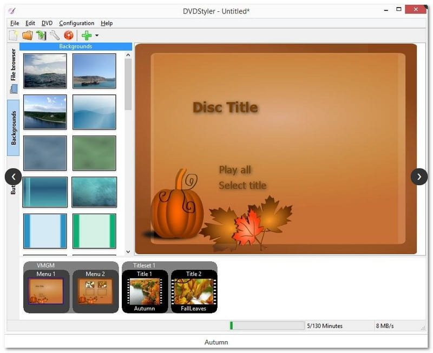Viewport: 433px width, 353px height.
Task: Select the blue misty mountains background
Action: pyautogui.click(x=94, y=112)
